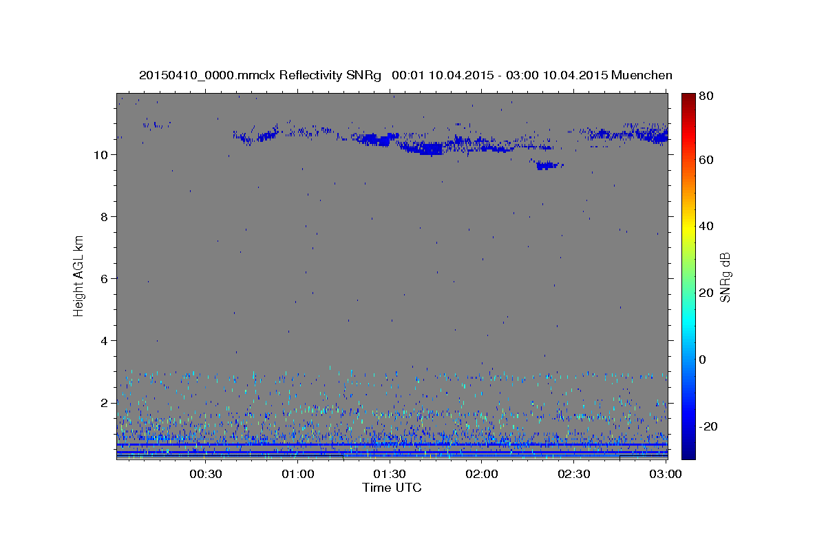Click the 'Time UTC' axis label

click(392, 488)
